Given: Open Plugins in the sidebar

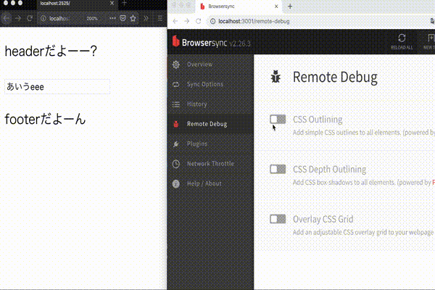Looking at the screenshot, I should tap(210, 144).
